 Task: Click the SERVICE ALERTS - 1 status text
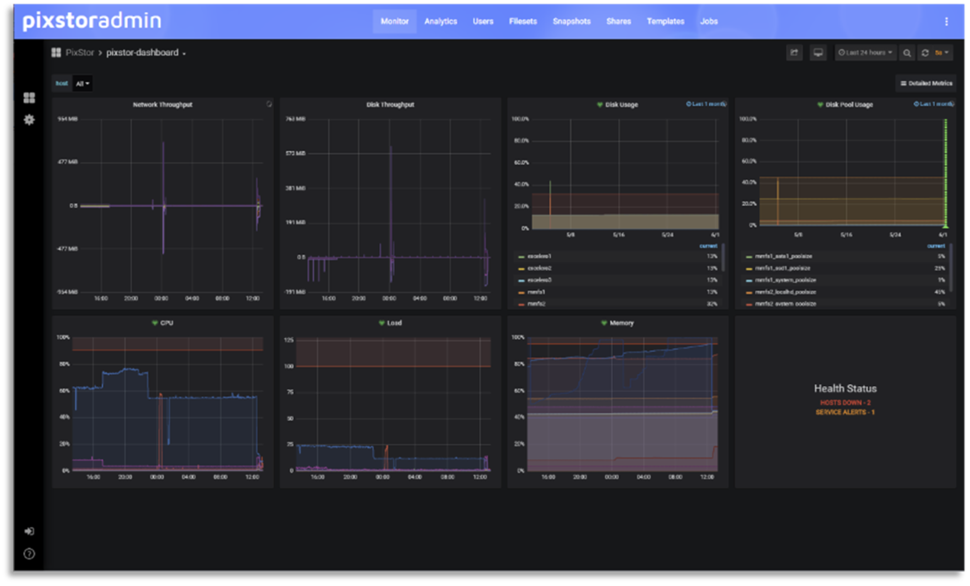[x=845, y=412]
